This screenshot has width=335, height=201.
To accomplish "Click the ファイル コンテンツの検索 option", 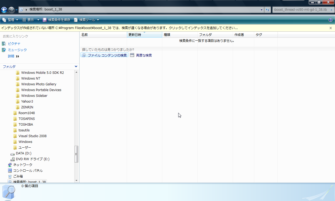I will coord(104,55).
